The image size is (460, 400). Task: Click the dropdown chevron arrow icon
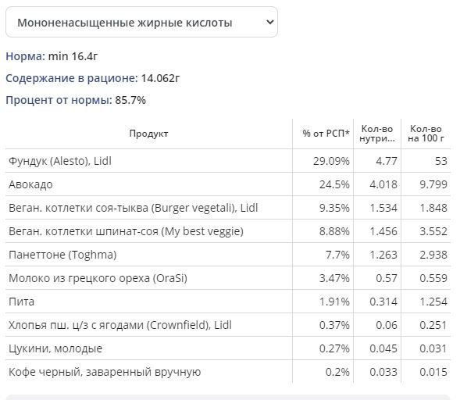coord(270,22)
